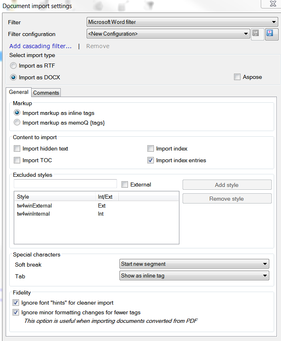The height and width of the screenshot is (341, 281).
Task: Select the Import as RTF option
Action: [13, 66]
